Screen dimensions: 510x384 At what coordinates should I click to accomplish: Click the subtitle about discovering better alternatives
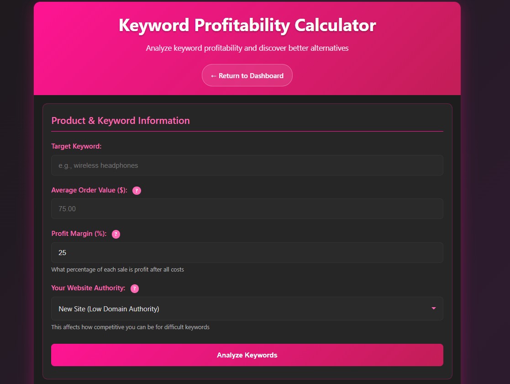[247, 48]
